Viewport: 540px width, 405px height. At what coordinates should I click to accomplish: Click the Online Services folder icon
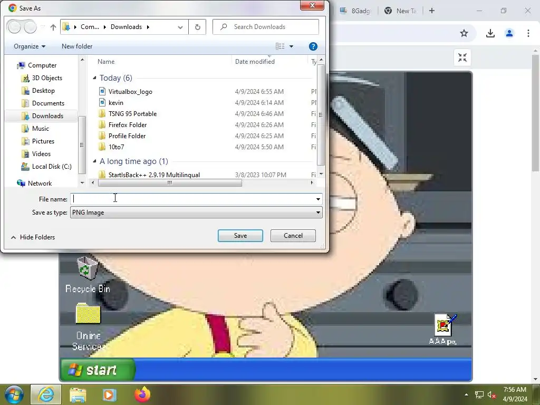coord(88,326)
